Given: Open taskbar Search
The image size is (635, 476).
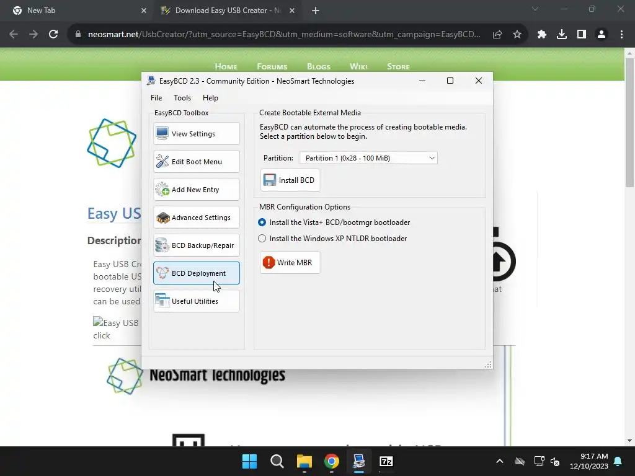Looking at the screenshot, I should 277,461.
